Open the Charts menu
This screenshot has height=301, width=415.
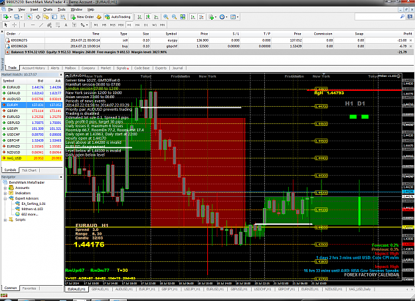[48, 9]
